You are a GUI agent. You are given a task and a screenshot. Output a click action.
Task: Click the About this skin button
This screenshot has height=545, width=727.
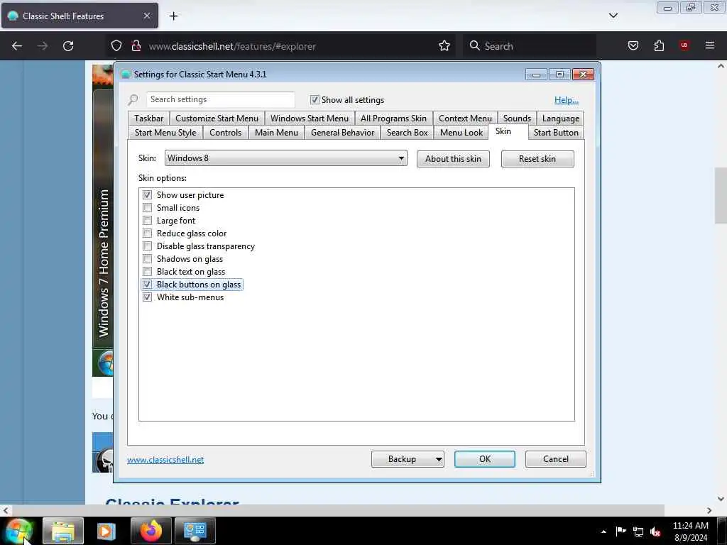pyautogui.click(x=453, y=159)
